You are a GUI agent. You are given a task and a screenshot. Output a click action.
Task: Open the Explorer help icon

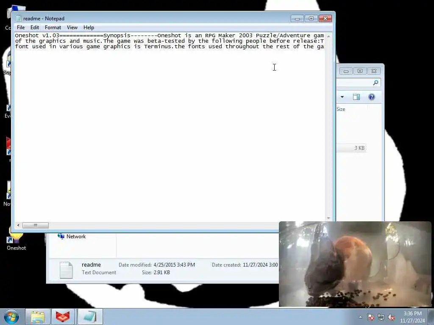[x=371, y=97]
